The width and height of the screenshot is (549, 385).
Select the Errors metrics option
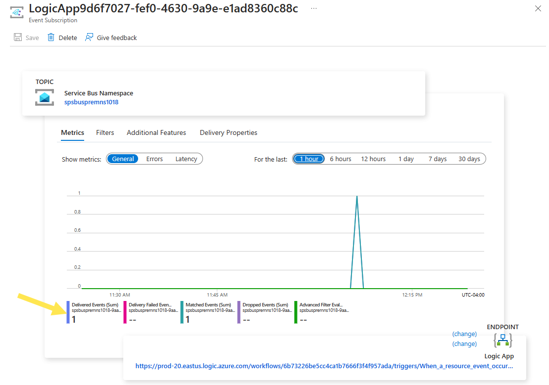pyautogui.click(x=154, y=159)
